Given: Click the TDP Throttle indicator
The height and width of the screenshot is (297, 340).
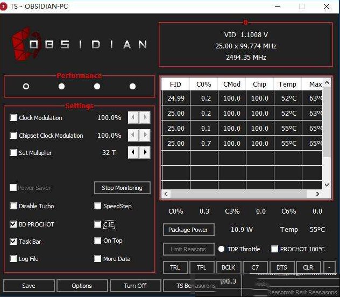Looking at the screenshot, I should 222,249.
